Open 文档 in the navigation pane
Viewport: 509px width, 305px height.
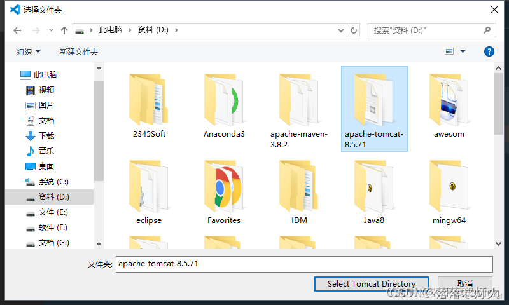point(40,121)
